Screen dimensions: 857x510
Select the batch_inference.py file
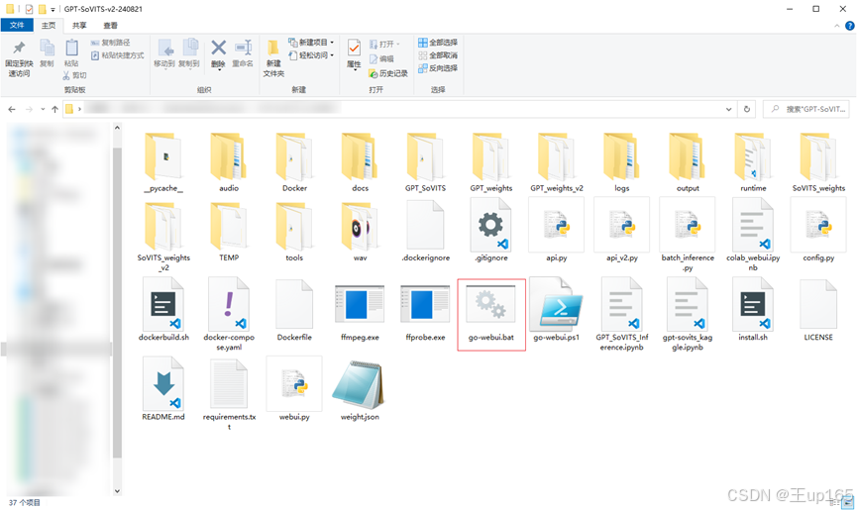(x=688, y=235)
